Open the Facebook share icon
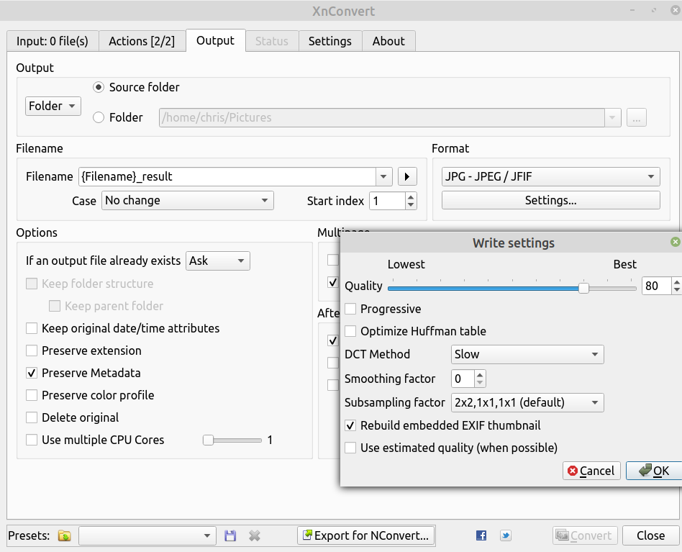 pos(481,535)
